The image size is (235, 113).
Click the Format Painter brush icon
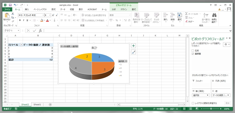(x=13, y=21)
